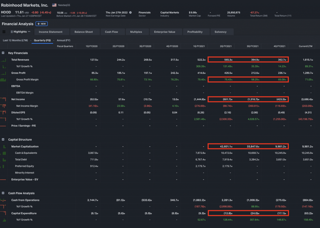Switch to the Annual (FY) period view

[x=63, y=40]
